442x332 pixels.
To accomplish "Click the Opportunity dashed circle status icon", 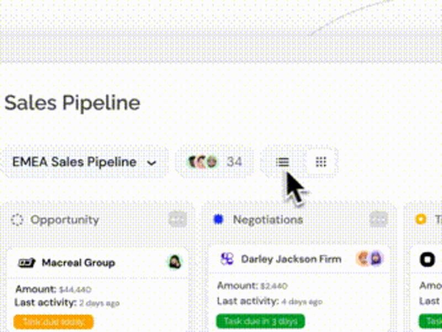I will tap(17, 220).
